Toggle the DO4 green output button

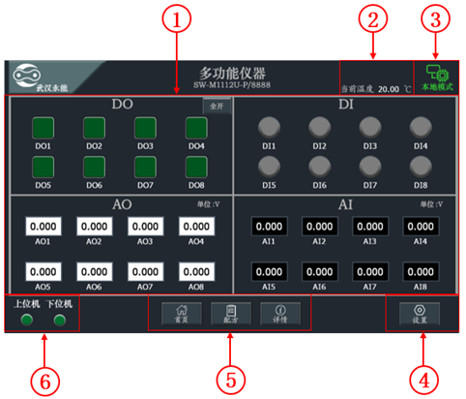(196, 128)
